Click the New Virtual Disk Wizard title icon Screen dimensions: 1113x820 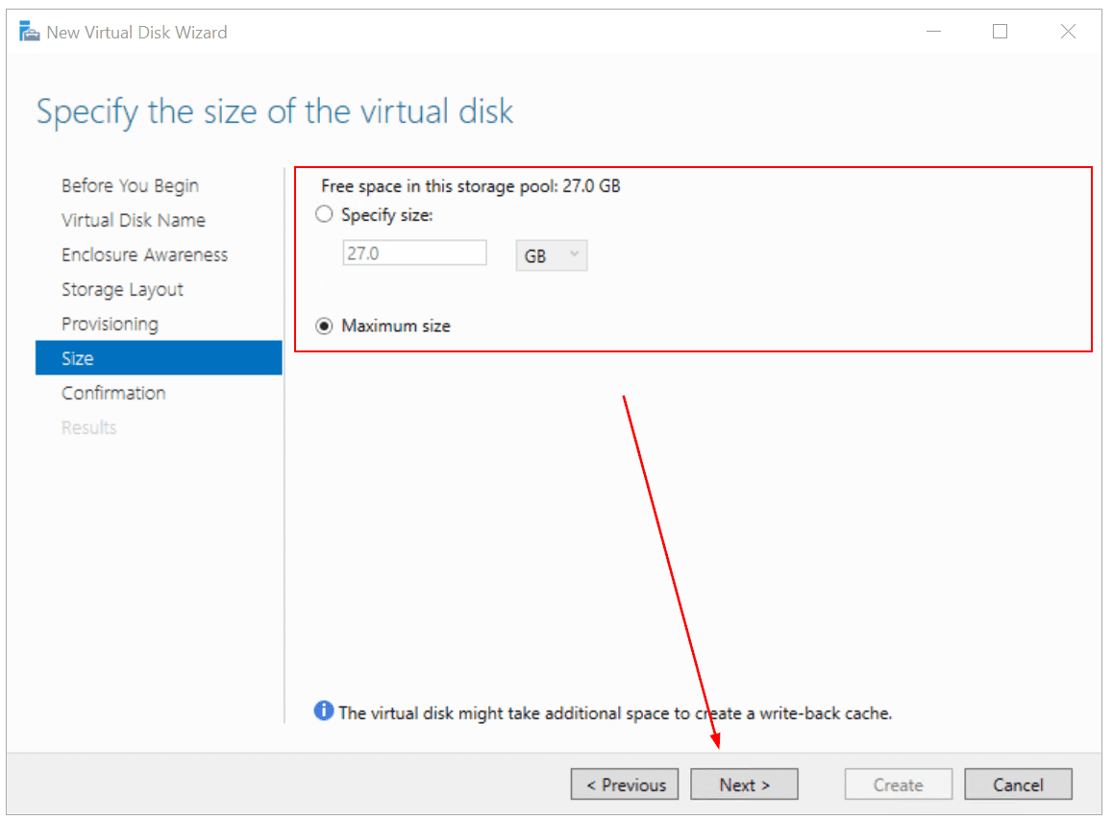click(x=29, y=32)
